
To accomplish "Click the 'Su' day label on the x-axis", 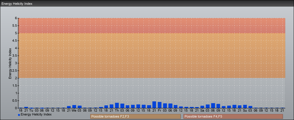I will (x=245, y=110).
